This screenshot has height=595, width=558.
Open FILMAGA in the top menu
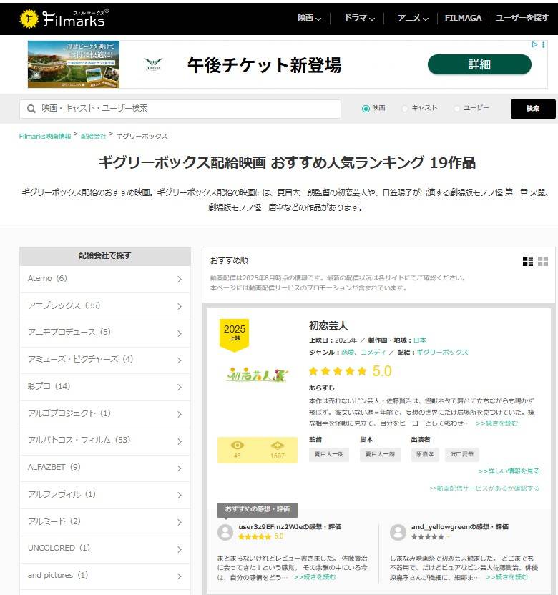click(463, 18)
